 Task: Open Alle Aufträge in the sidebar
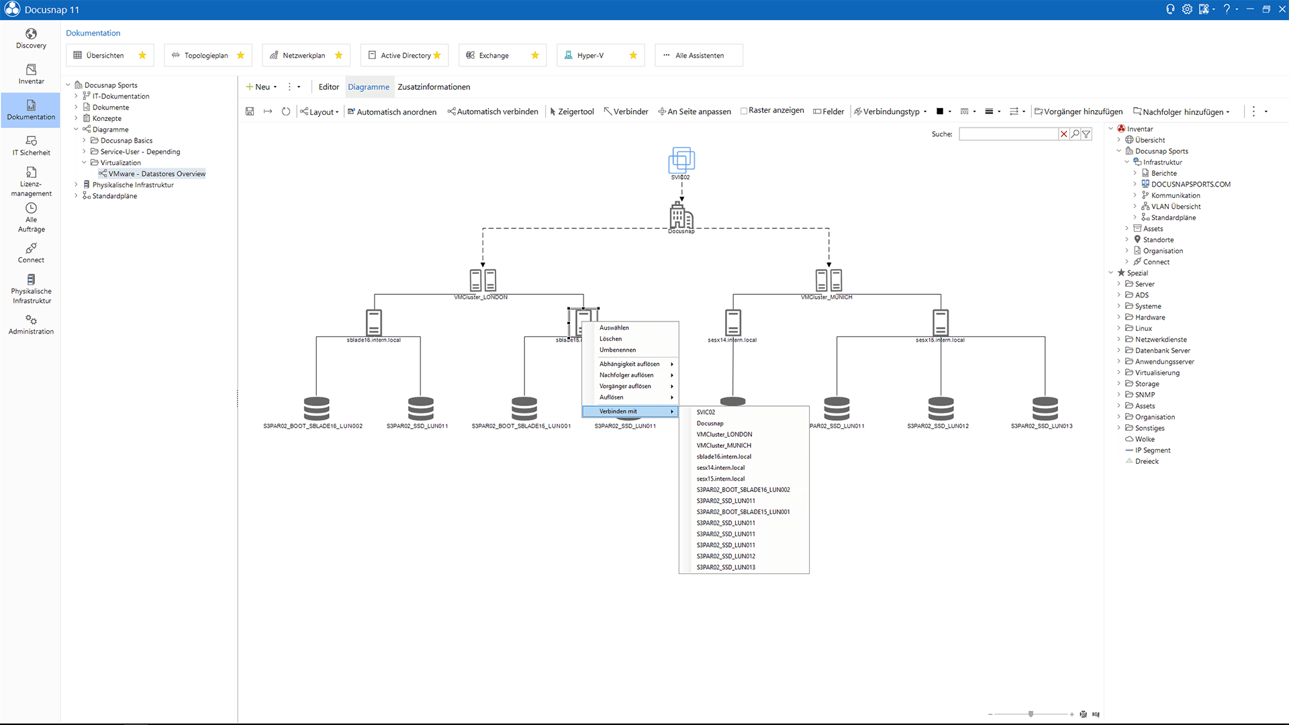point(31,217)
